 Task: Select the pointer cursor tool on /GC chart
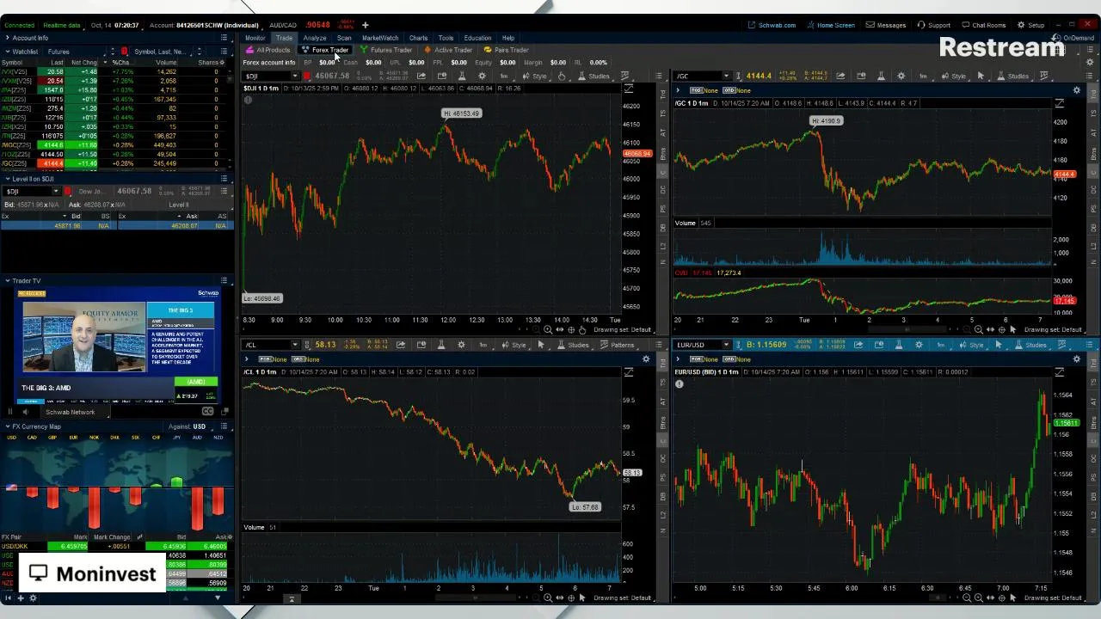coord(981,76)
